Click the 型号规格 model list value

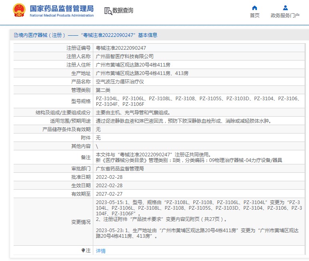point(200,101)
